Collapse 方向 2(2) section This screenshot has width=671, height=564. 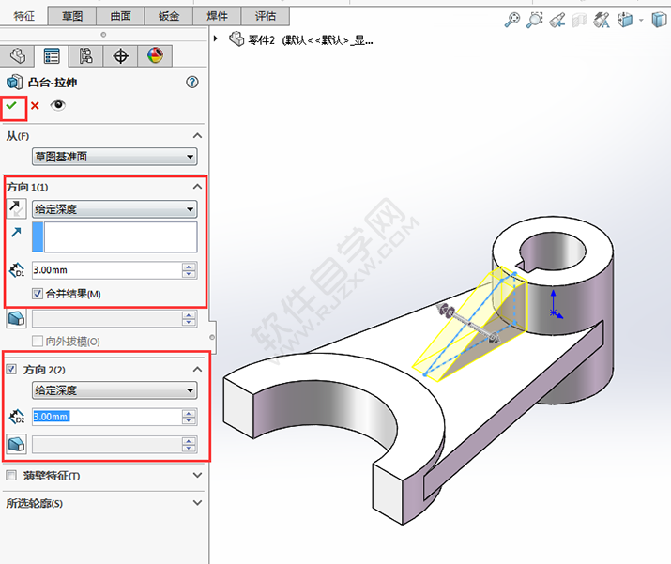[197, 369]
